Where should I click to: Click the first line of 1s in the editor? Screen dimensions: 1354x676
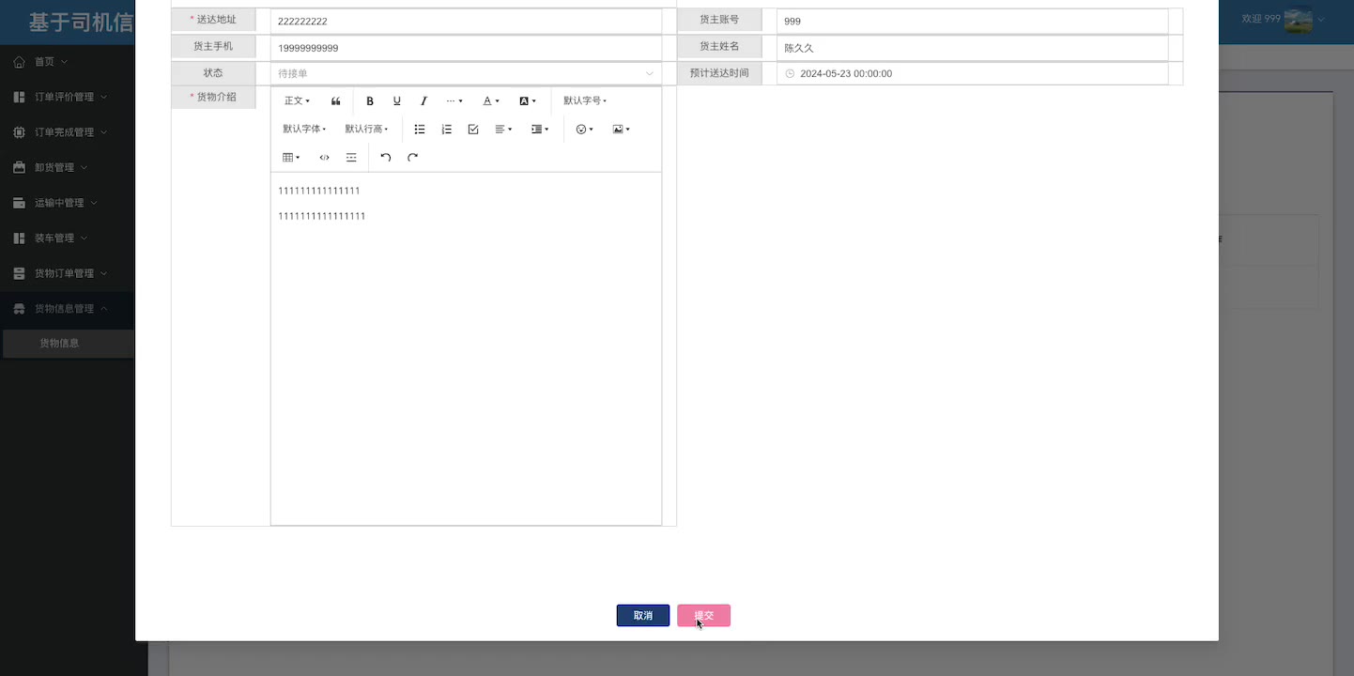tap(319, 191)
